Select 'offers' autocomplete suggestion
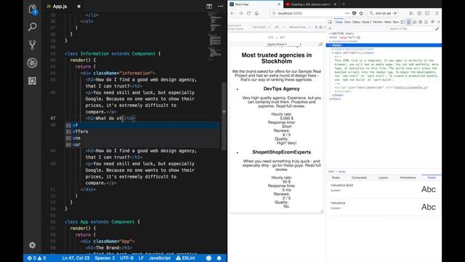The image size is (465, 262). click(x=142, y=132)
